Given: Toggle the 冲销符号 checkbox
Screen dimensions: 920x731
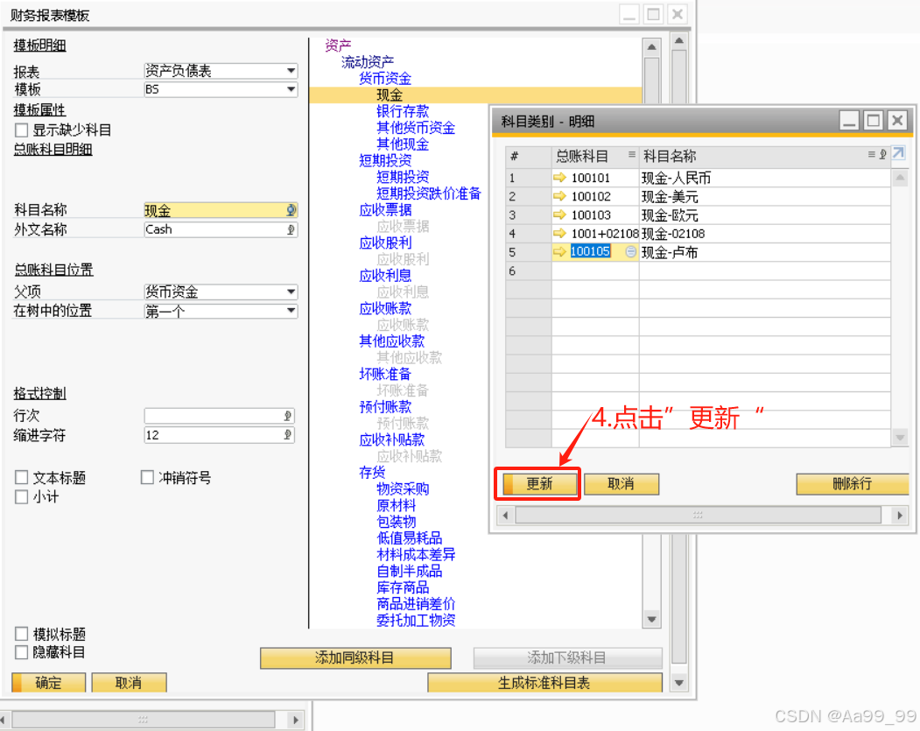Looking at the screenshot, I should click(147, 478).
